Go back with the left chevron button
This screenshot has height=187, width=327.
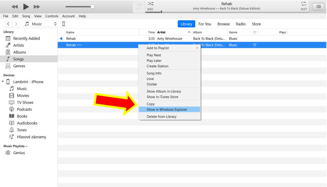pos(8,24)
